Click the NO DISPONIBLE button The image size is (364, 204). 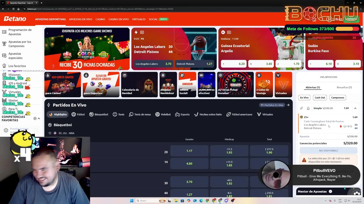[328, 150]
